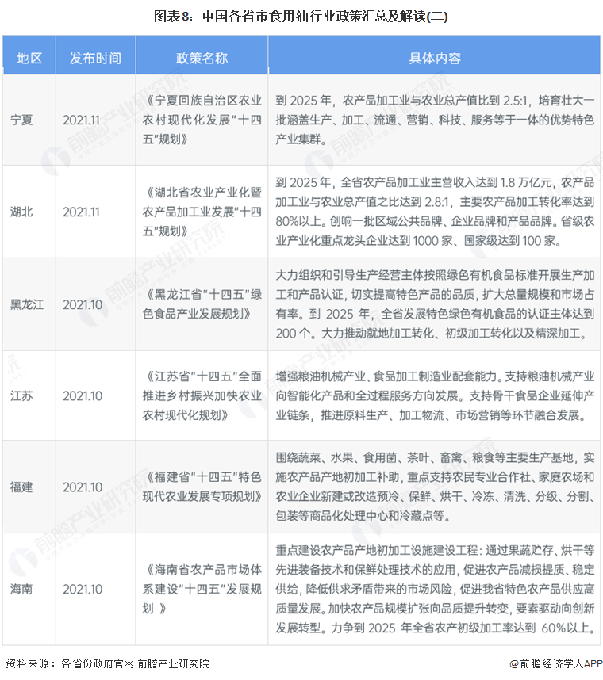The height and width of the screenshot is (680, 603).
Task: Select the 具体内容 column header
Action: tap(435, 58)
